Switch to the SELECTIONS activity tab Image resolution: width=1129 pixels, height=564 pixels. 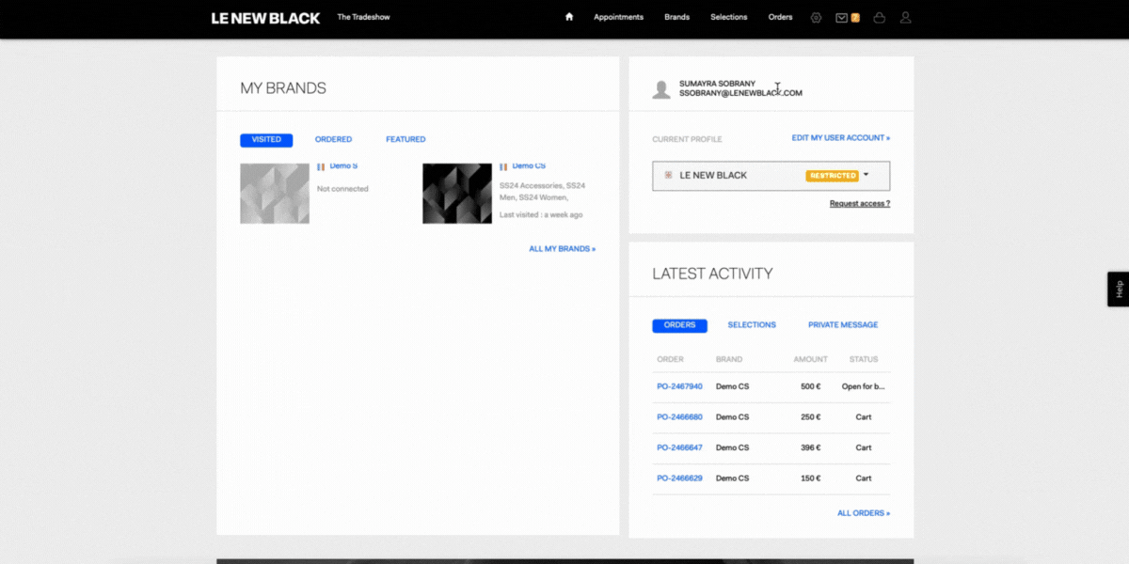click(x=752, y=325)
